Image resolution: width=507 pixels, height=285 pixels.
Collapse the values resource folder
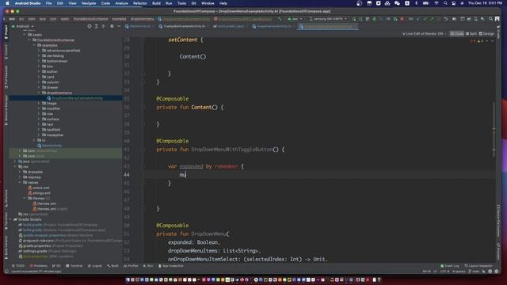click(x=20, y=183)
